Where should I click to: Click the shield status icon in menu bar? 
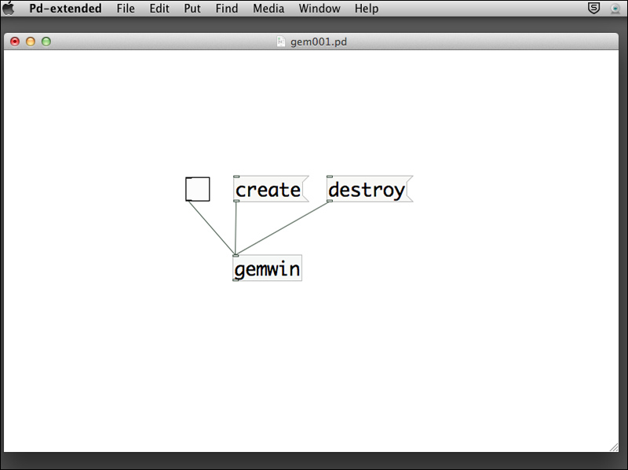593,8
